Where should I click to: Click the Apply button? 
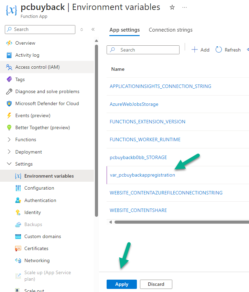coord(122,284)
